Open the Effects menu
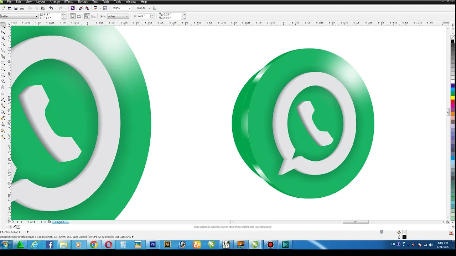This screenshot has height=256, width=456. (x=68, y=2)
